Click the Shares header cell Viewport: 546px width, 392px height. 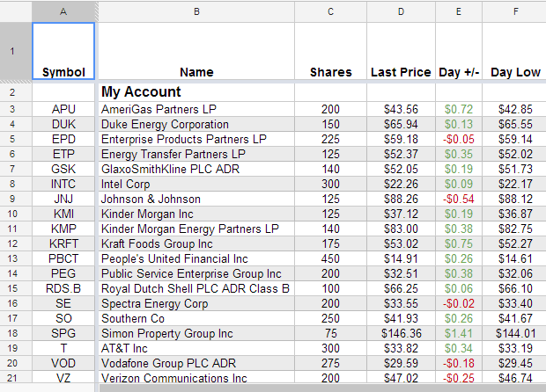tap(330, 52)
